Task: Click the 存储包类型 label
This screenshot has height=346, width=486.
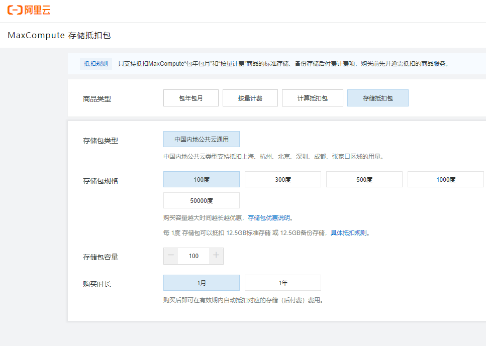Action: pos(101,141)
